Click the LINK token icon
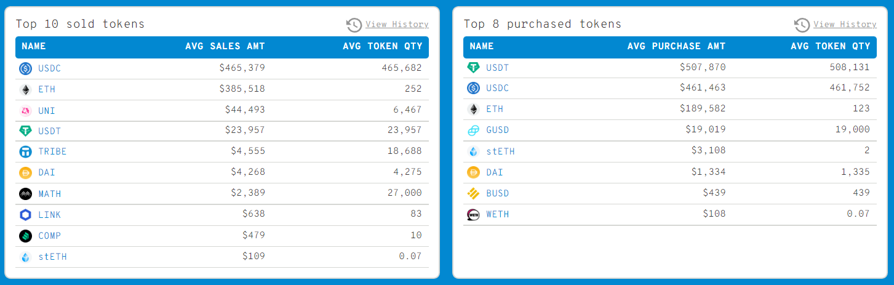 (25, 215)
